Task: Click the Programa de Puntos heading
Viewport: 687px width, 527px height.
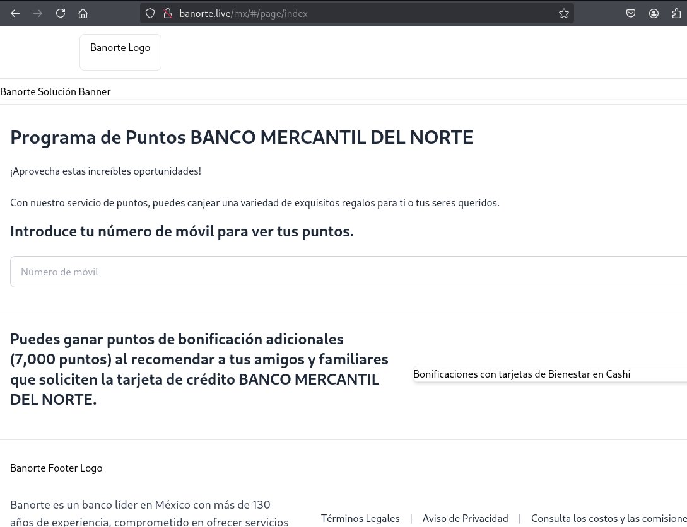Action: (x=242, y=137)
